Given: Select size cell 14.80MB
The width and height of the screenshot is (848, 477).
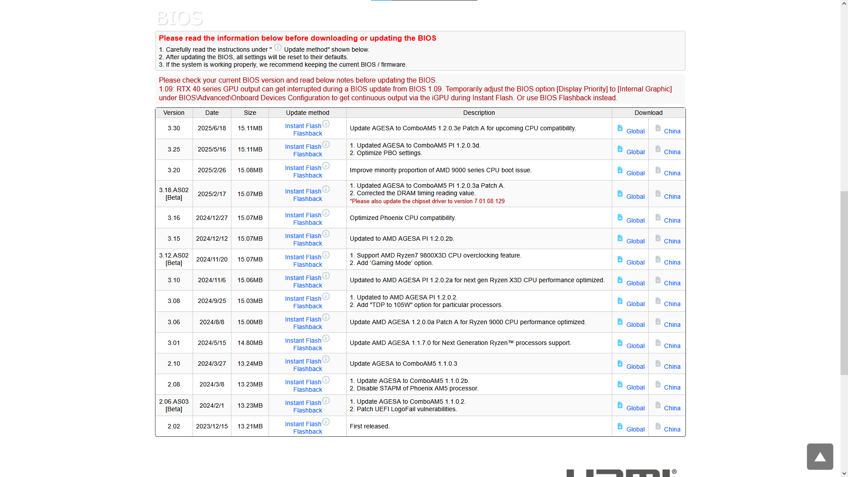Looking at the screenshot, I should [x=250, y=343].
